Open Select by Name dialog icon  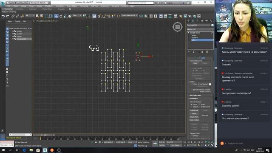pos(42,16)
